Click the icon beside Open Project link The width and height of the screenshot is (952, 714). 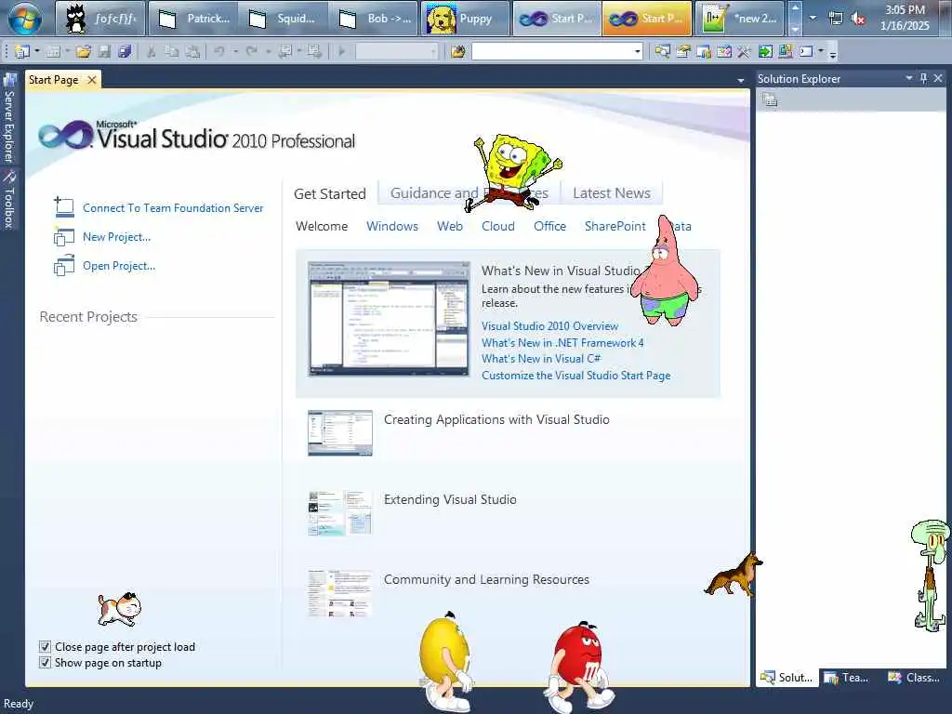64,265
